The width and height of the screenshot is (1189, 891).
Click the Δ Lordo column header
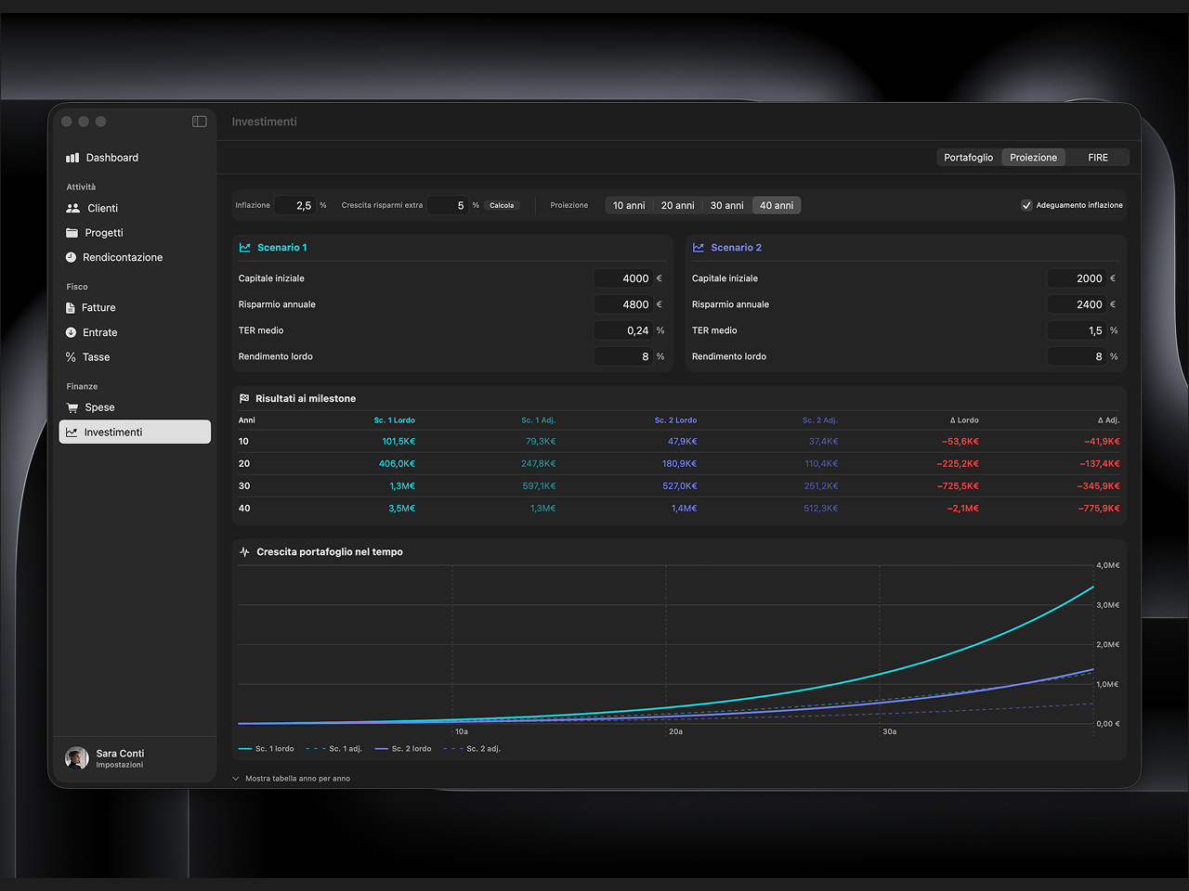pyautogui.click(x=964, y=420)
